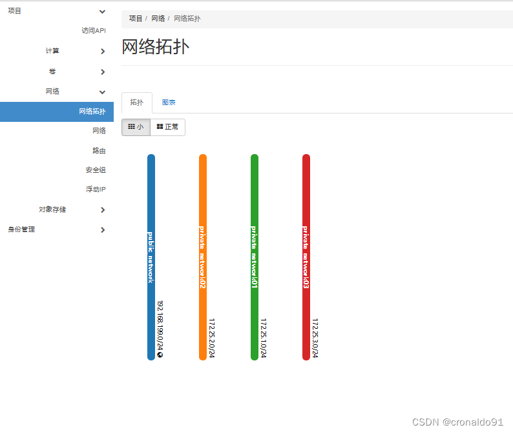The image size is (513, 432).
Task: Select the blue public_network bar
Action: [151, 257]
